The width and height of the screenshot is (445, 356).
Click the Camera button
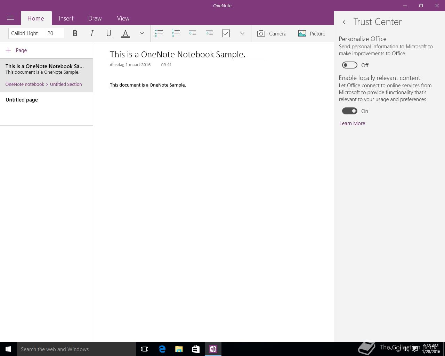[x=272, y=33]
